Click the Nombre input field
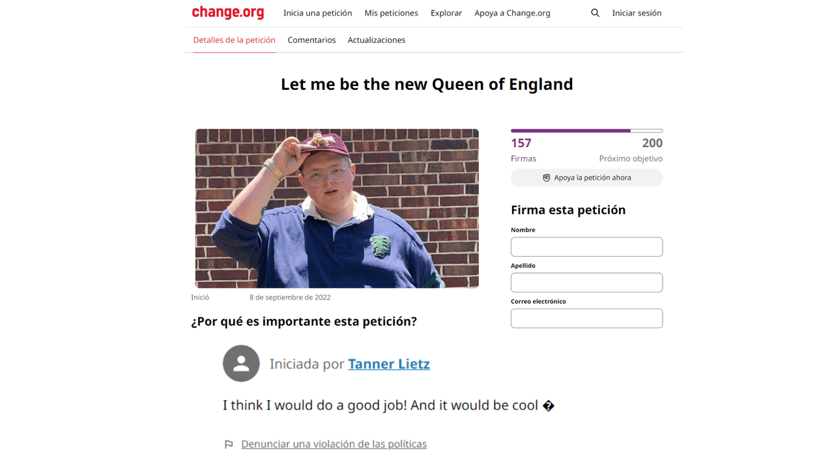Image resolution: width=834 pixels, height=469 pixels. pyautogui.click(x=586, y=246)
